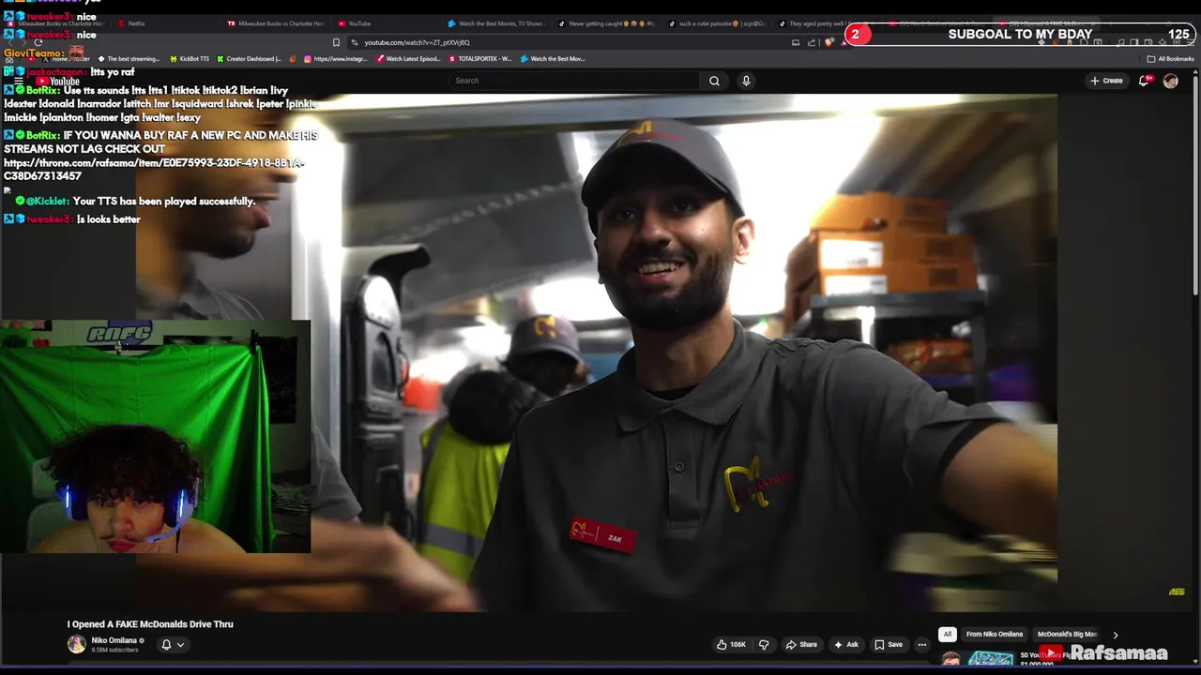Open the All Bookmarks folder
This screenshot has height=675, width=1201.
(1171, 59)
